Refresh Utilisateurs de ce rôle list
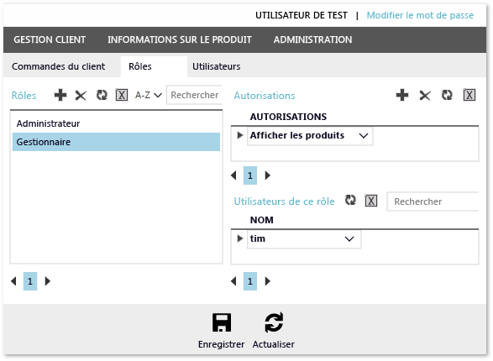This screenshot has width=493, height=361. point(350,200)
